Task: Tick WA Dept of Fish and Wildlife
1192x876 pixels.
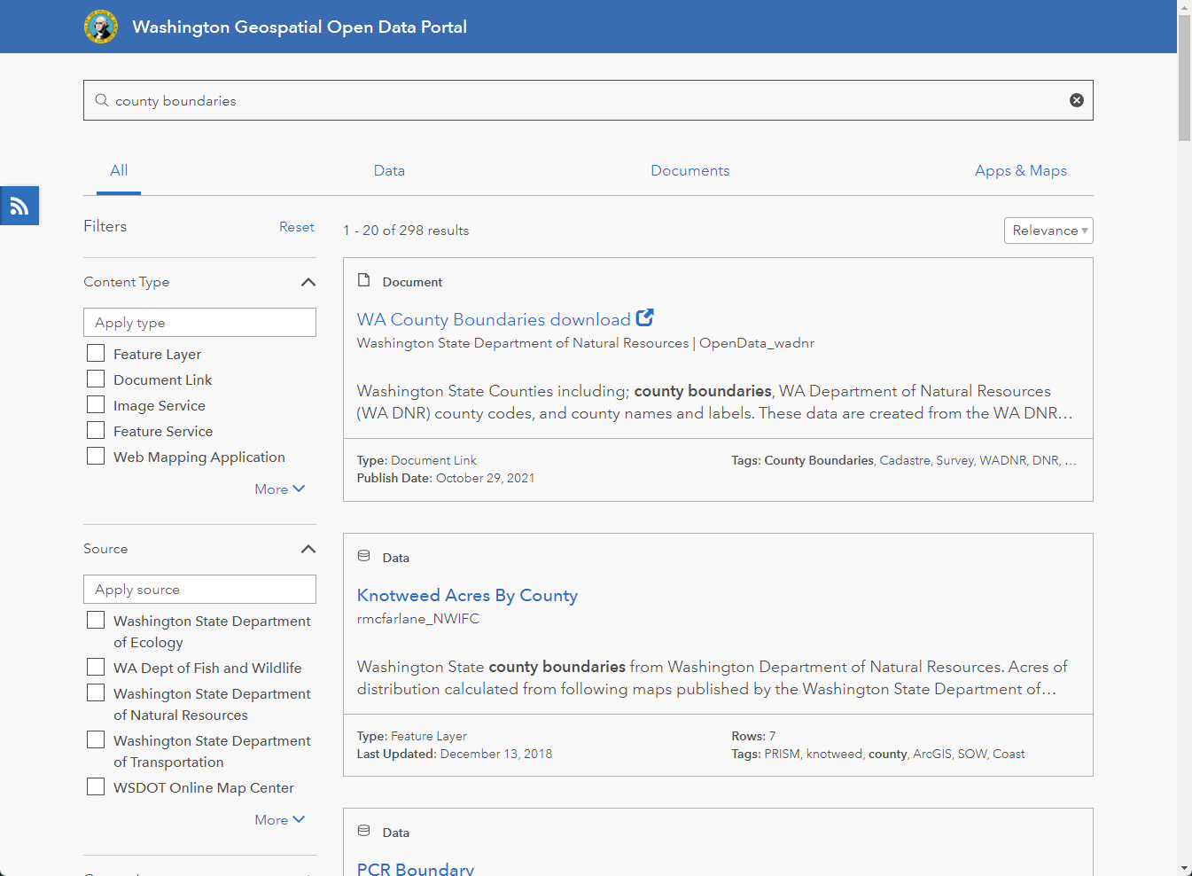Action: click(96, 667)
